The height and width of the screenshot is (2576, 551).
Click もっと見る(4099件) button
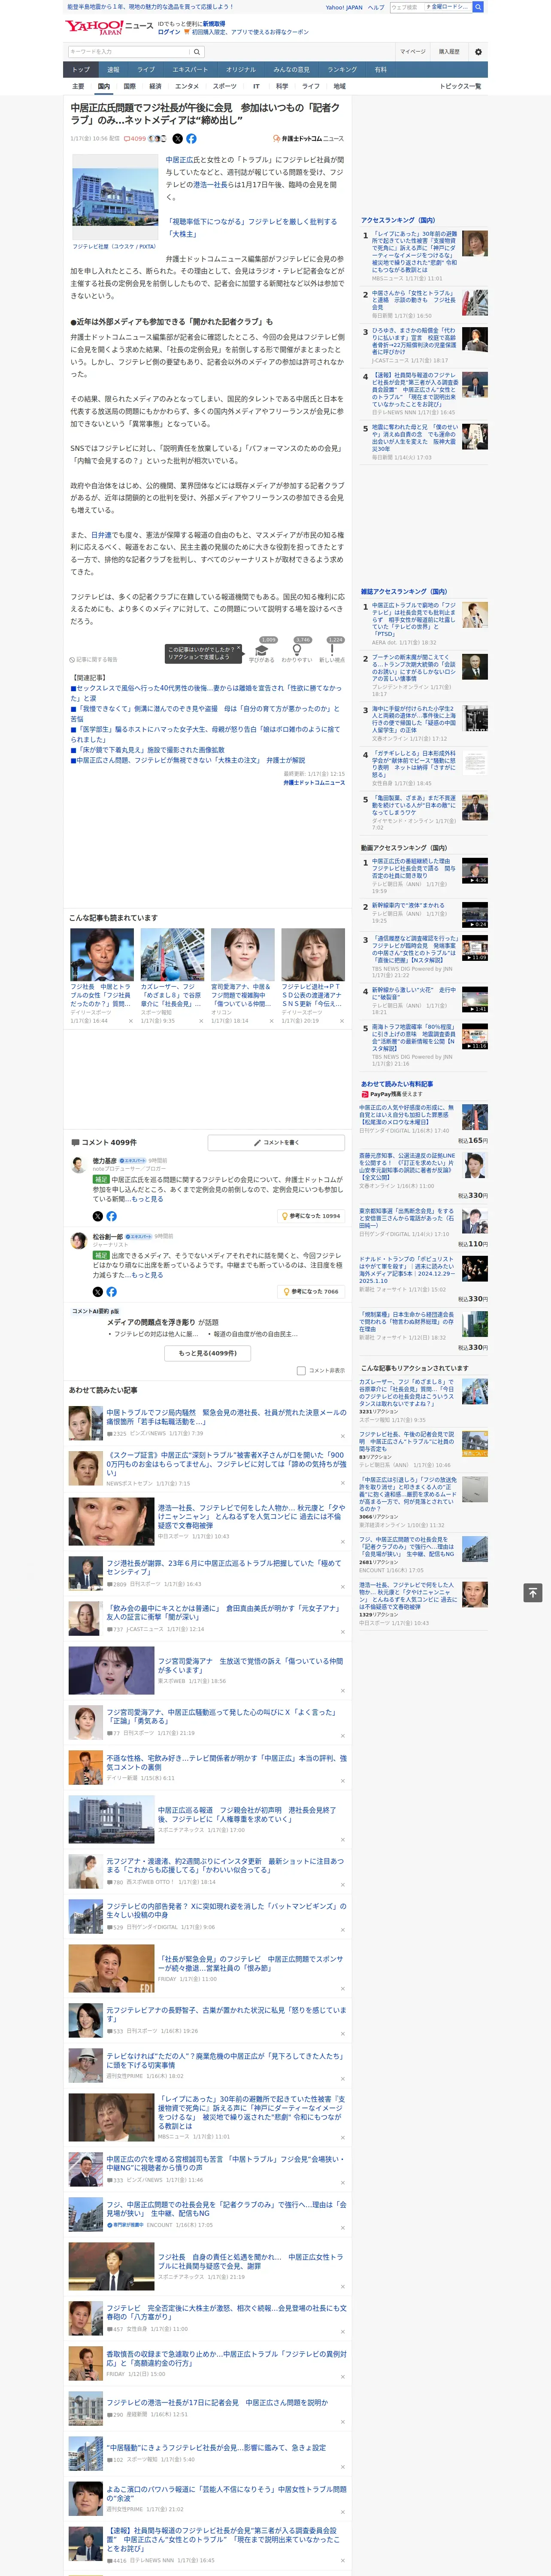(208, 1353)
